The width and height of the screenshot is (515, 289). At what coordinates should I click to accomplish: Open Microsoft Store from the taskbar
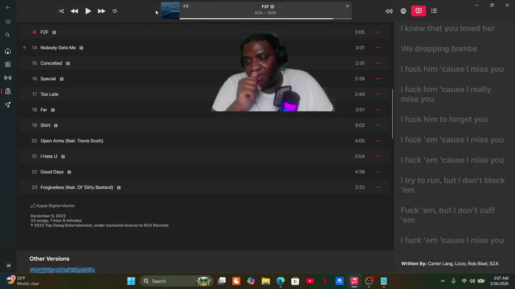[295, 281]
